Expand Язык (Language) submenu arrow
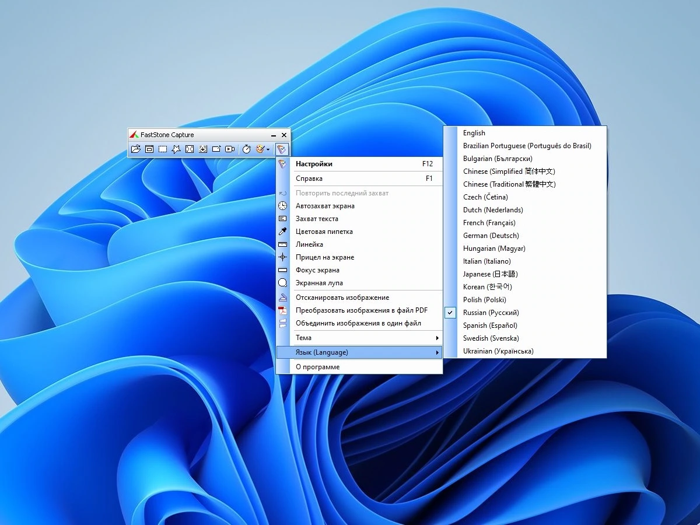Viewport: 700px width, 525px height. pyautogui.click(x=437, y=352)
